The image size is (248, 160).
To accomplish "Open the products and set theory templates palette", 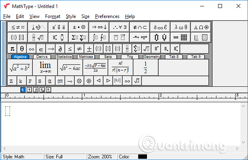I will tap(160, 37).
